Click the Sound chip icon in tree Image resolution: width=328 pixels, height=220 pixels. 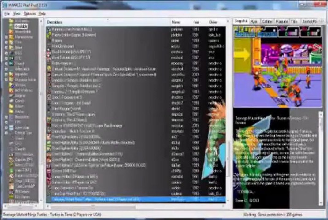tap(11, 64)
